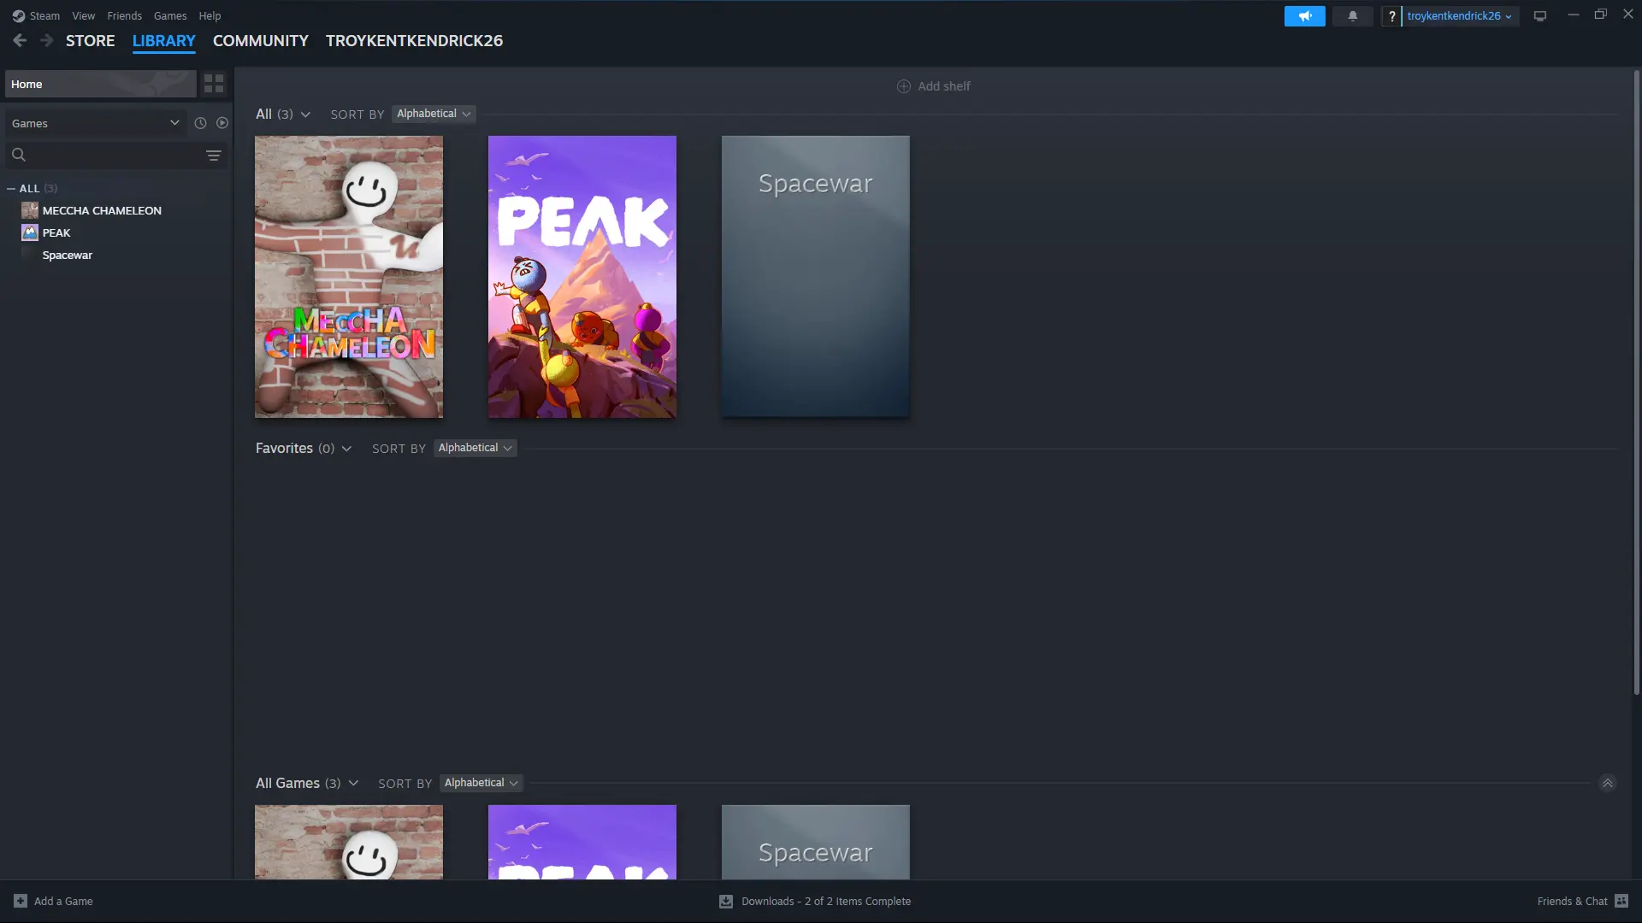Open MECCHA CHAMELEON cover in All Games shelf

coord(349,842)
